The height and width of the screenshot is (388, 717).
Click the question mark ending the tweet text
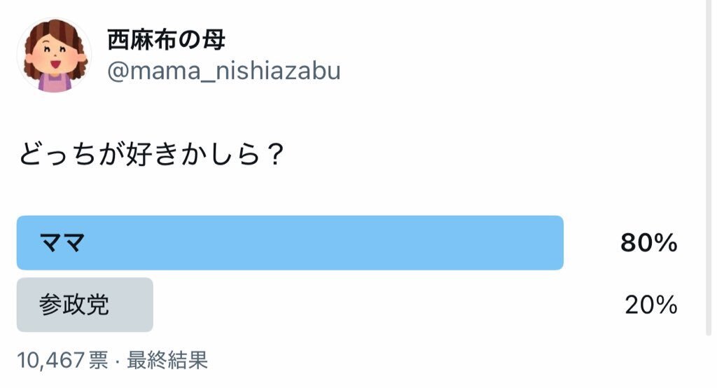pyautogui.click(x=274, y=155)
